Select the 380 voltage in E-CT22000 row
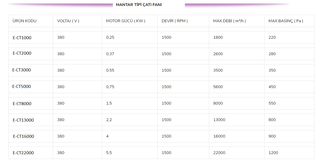The height and width of the screenshot is (165, 322). coord(61,153)
